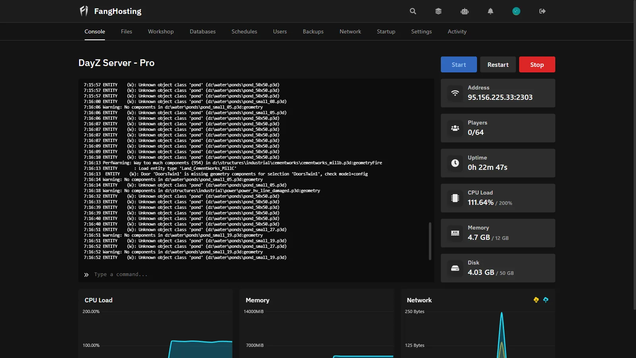The width and height of the screenshot is (636, 358).
Task: Open the Settings tab
Action: coord(421,31)
